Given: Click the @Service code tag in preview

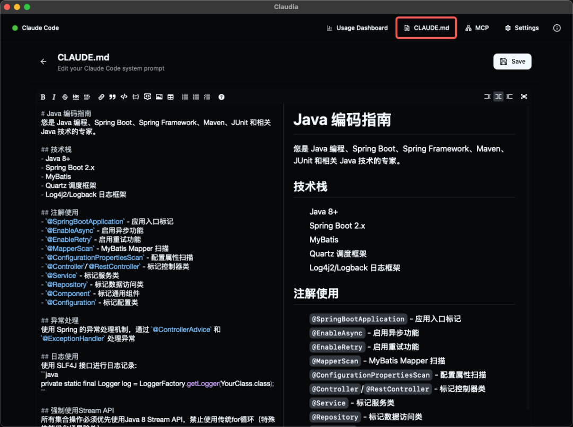Looking at the screenshot, I should [328, 403].
